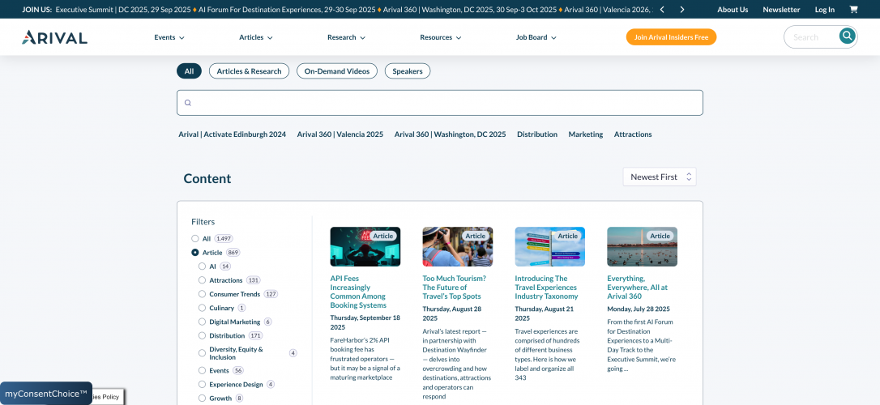Expand the Events navigation menu
The height and width of the screenshot is (405, 880).
click(x=169, y=37)
